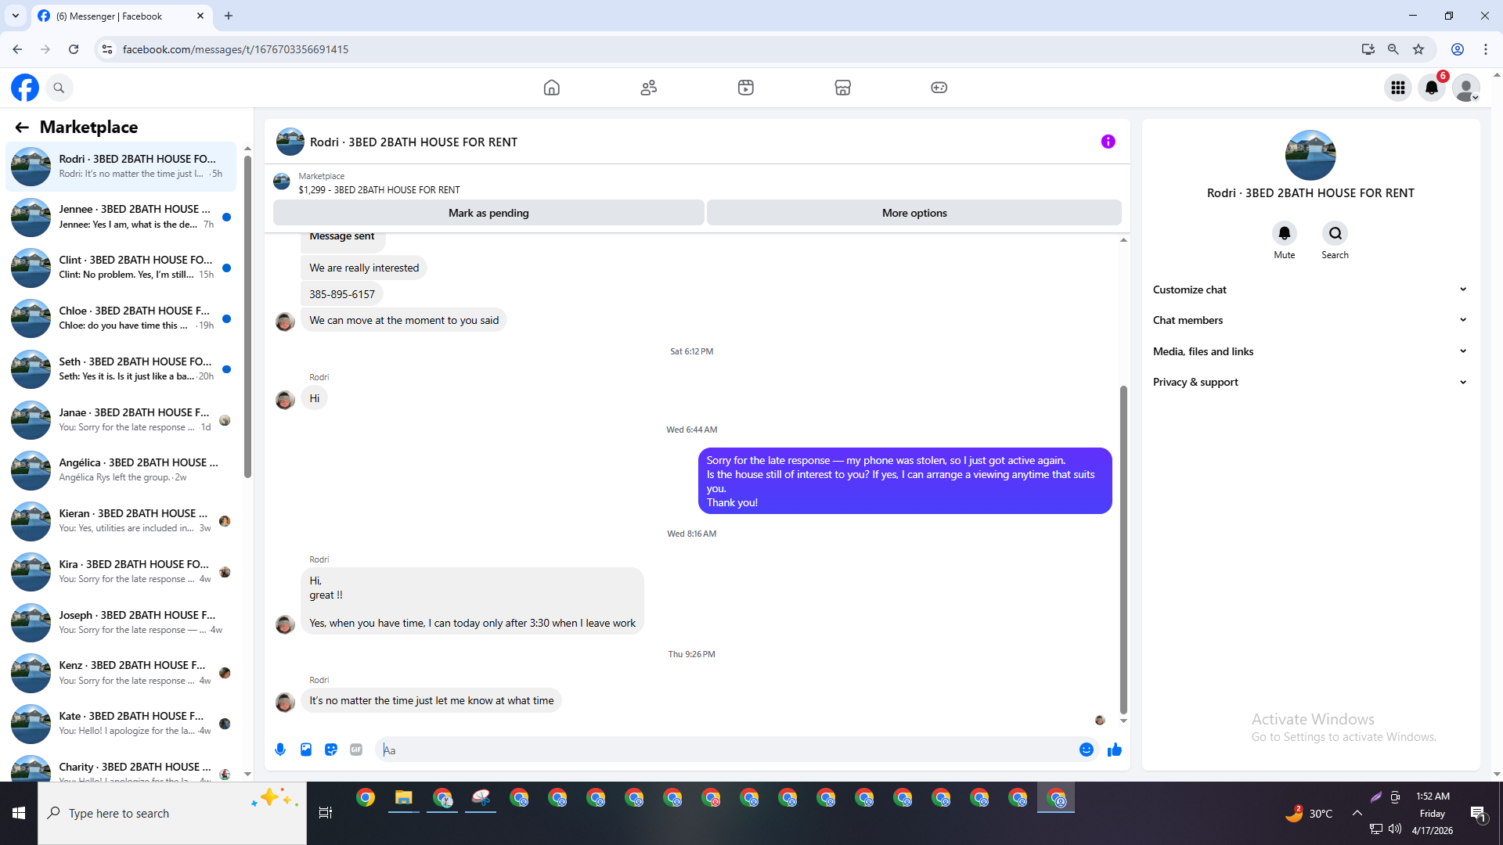
Task: Show hidden system tray icons chevron
Action: click(x=1357, y=813)
